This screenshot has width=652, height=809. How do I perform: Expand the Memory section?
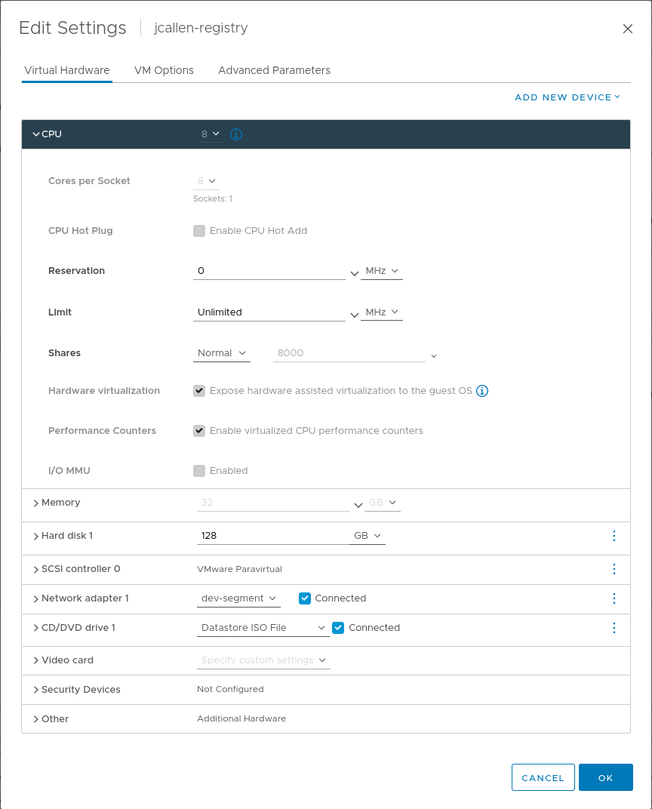click(x=36, y=503)
